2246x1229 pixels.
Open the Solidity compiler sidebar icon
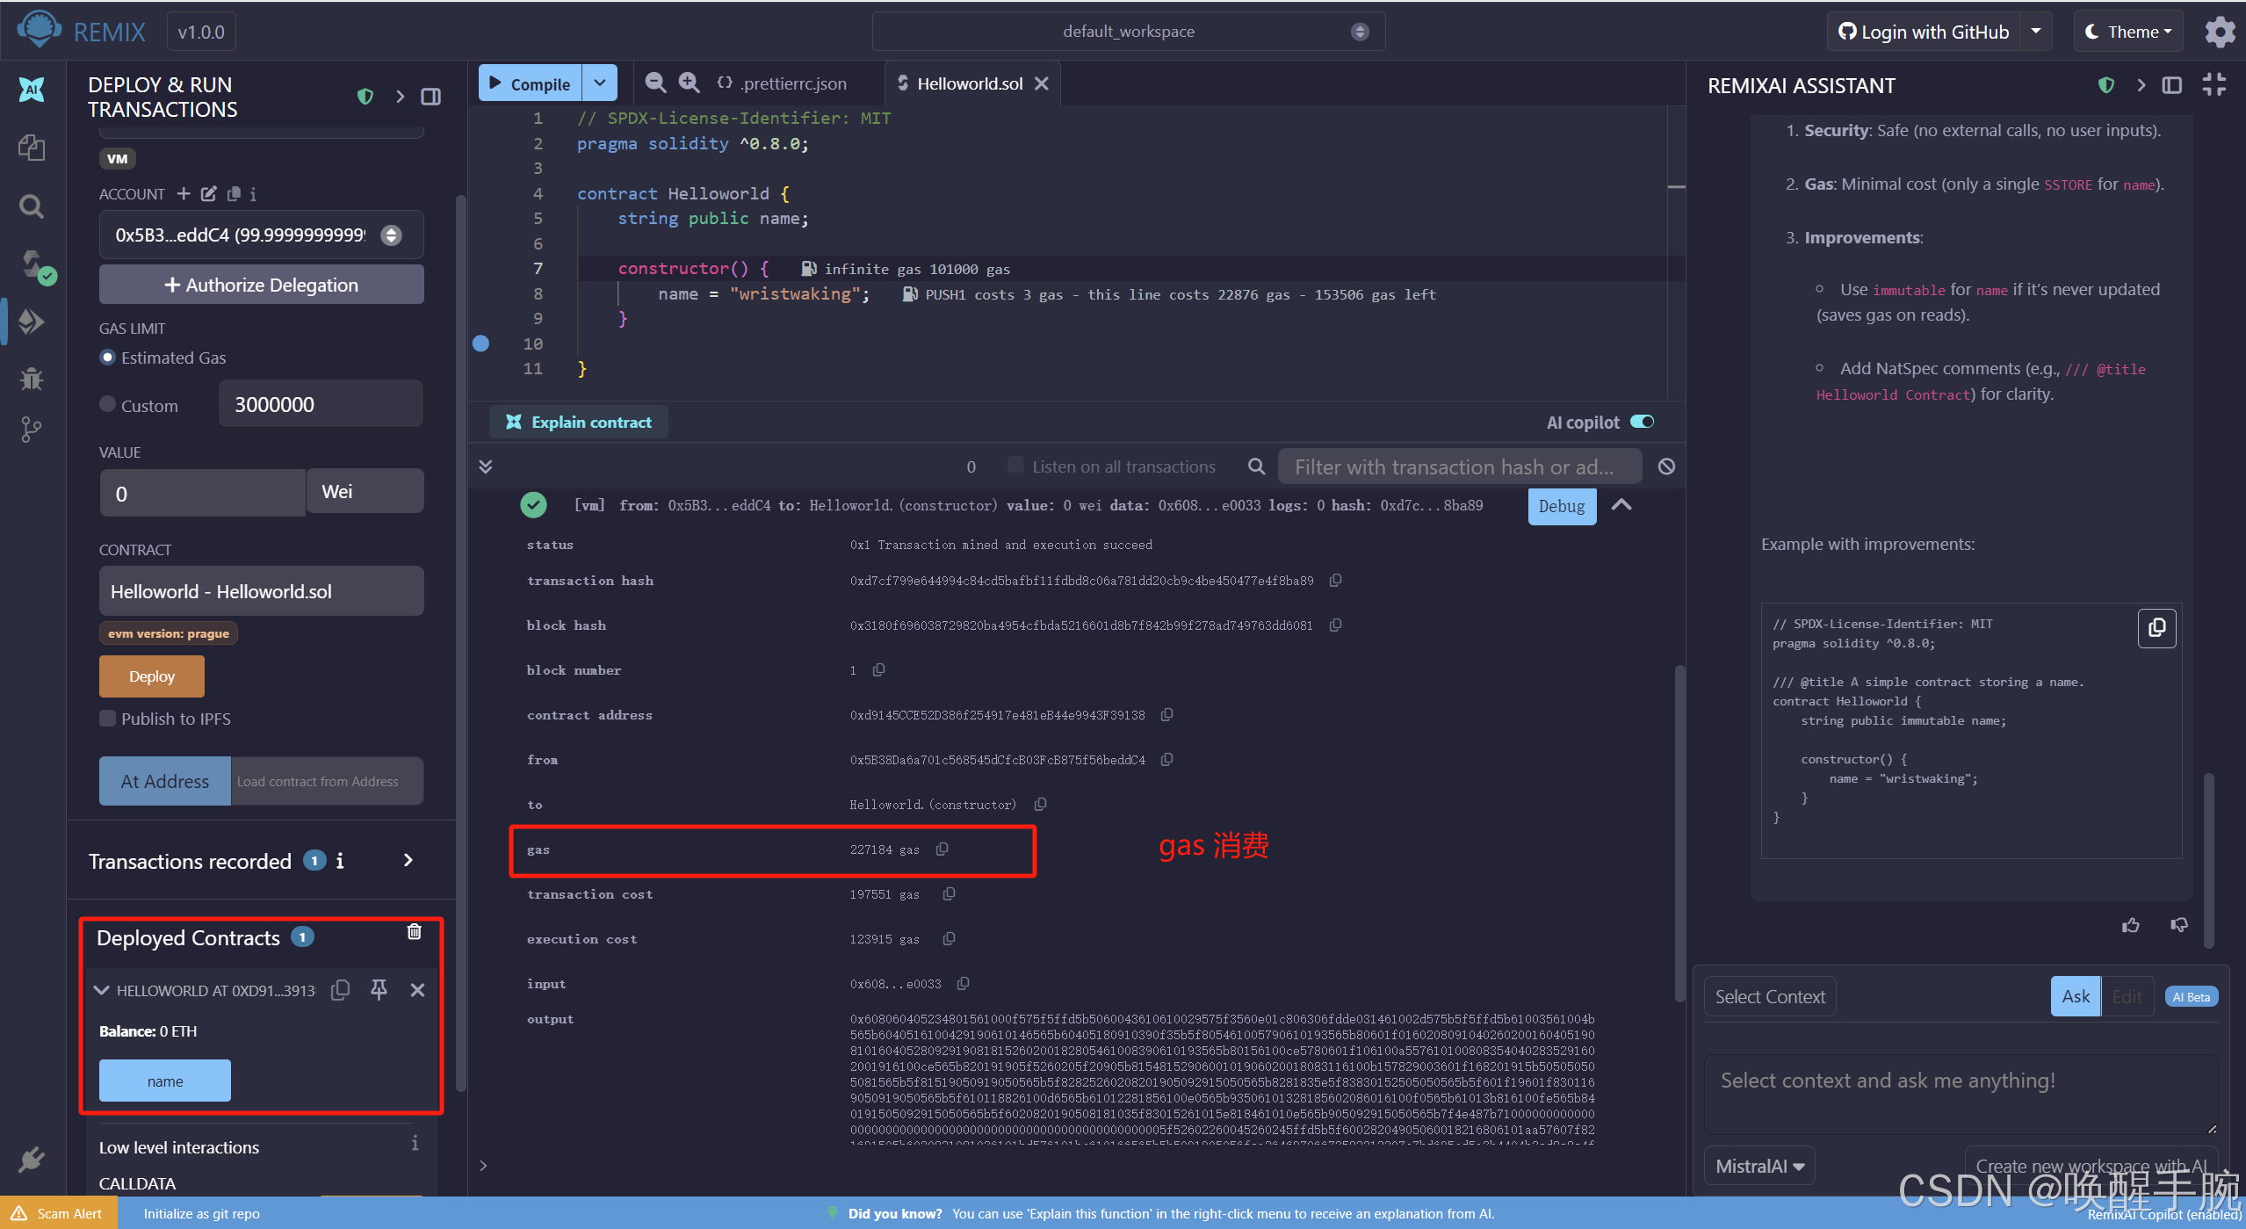(x=33, y=265)
